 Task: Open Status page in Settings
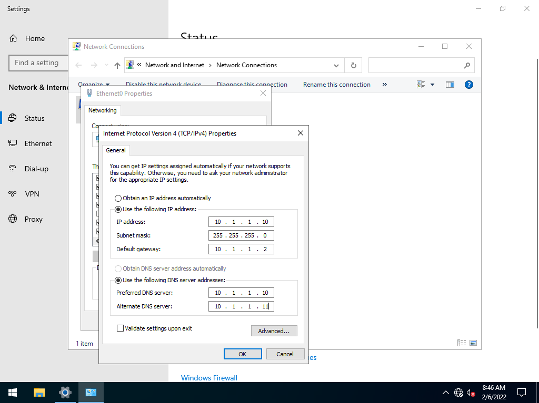[x=34, y=118]
